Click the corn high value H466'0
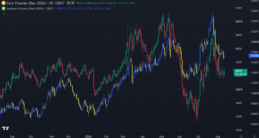Viewport: 259px width, 138px height. point(92,3)
